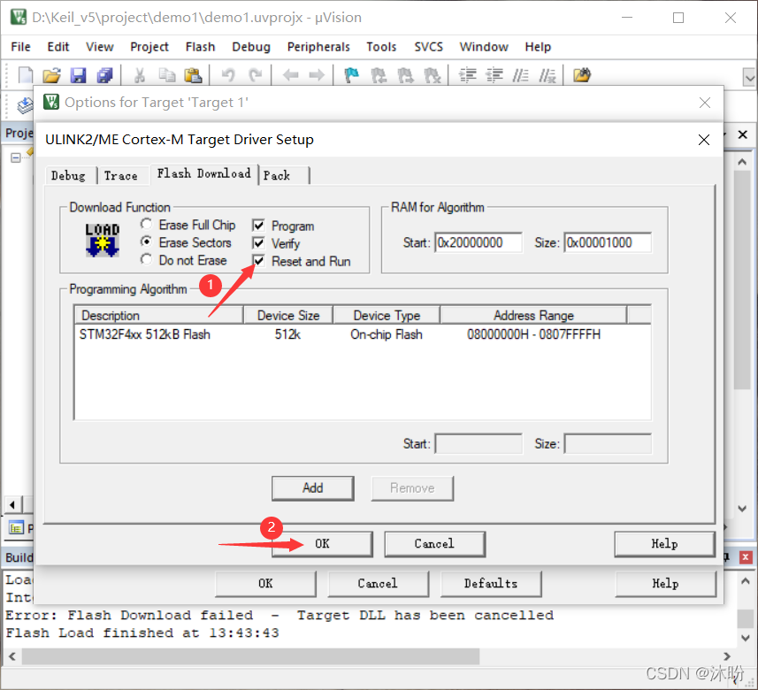Image resolution: width=758 pixels, height=690 pixels.
Task: Click the µVision logo in the title bar
Action: click(19, 17)
